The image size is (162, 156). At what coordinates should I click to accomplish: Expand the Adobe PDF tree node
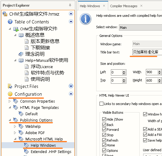pos(15,133)
